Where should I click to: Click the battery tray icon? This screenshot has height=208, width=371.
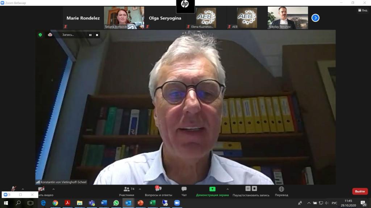point(315,203)
